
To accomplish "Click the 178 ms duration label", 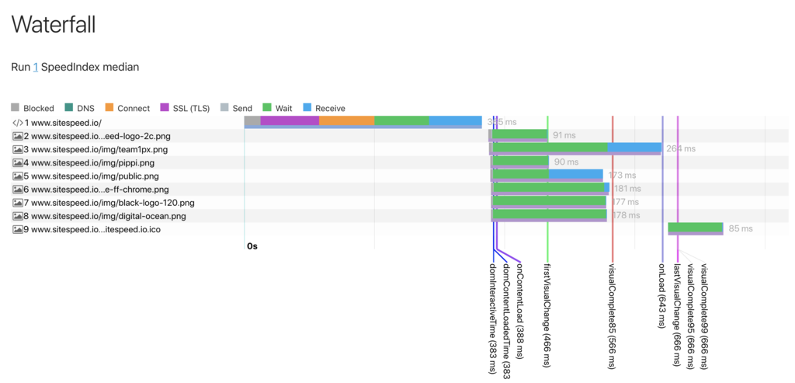I will [626, 216].
